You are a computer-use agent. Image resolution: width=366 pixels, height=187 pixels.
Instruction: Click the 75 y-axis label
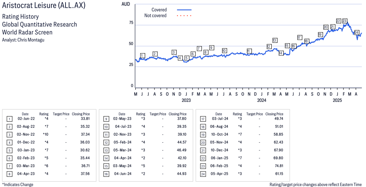coord(131,23)
